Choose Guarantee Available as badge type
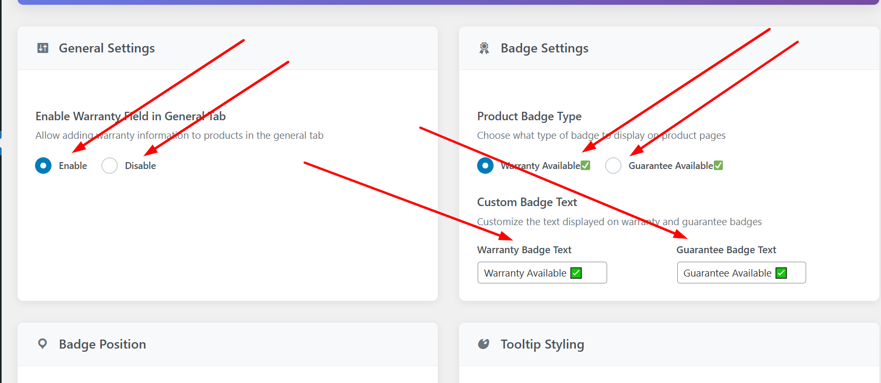Screen dimensions: 881x383 tap(613, 165)
